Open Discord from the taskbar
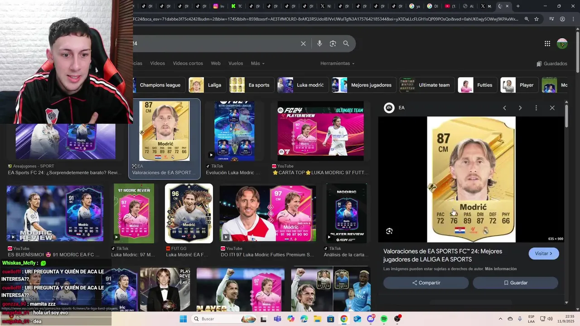The width and height of the screenshot is (580, 326). 371,319
